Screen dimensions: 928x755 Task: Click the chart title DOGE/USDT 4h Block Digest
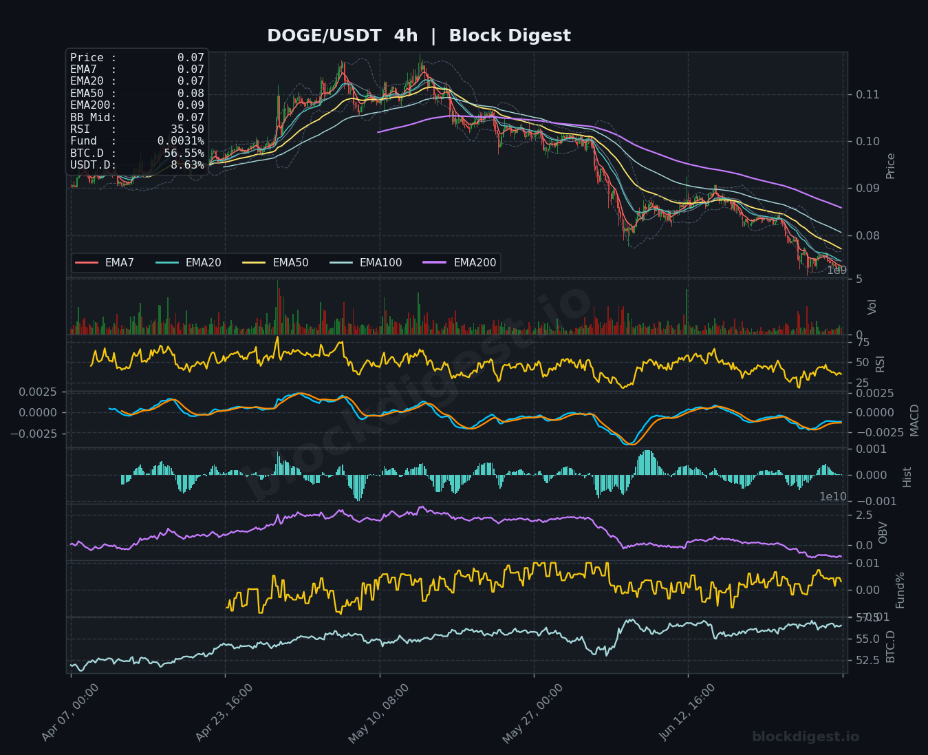click(418, 36)
